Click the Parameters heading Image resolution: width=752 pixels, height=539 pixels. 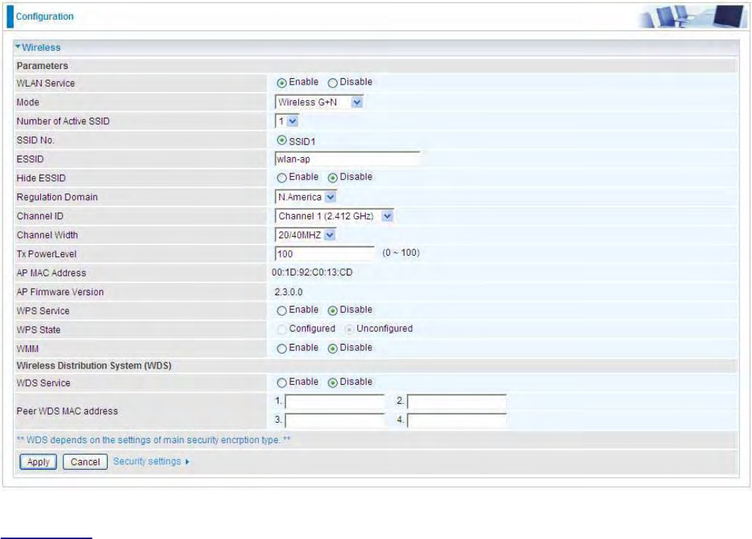pos(42,66)
